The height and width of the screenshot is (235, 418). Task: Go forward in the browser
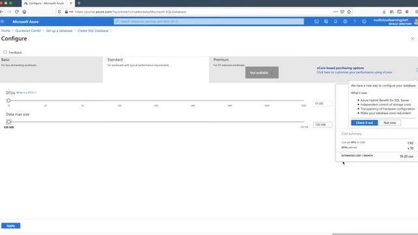point(9,12)
